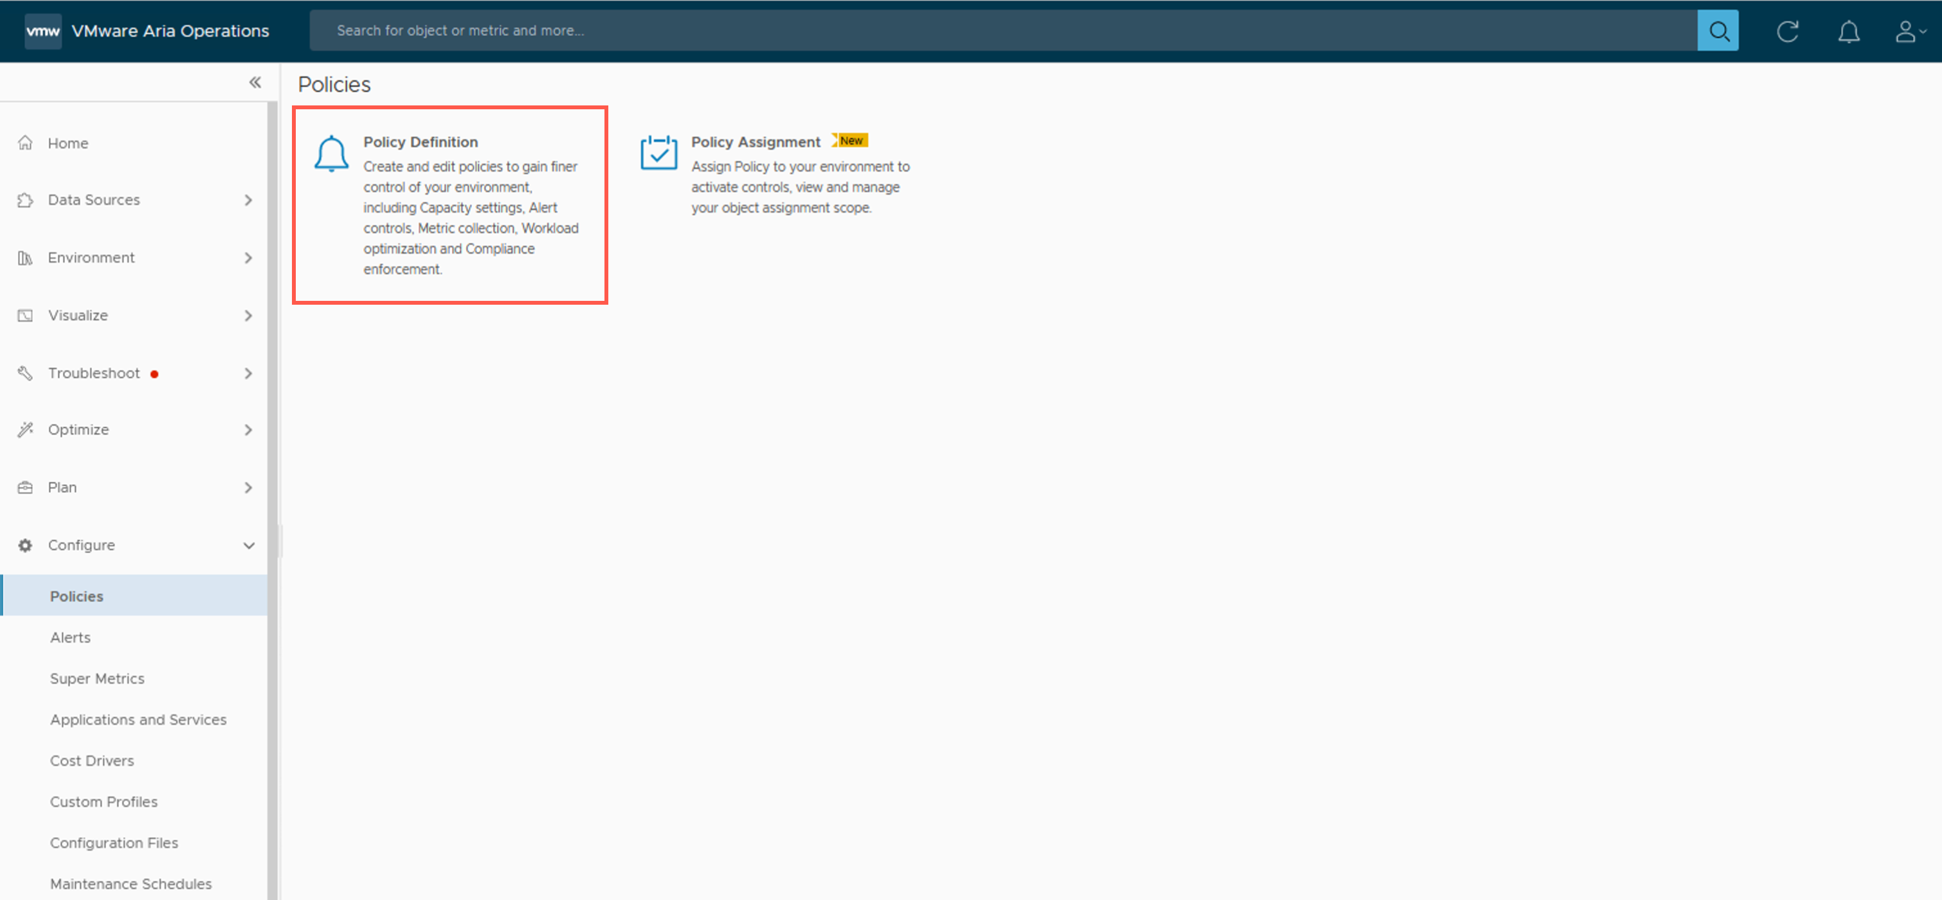This screenshot has height=900, width=1942.
Task: Expand the Data Sources menu
Action: 248,200
